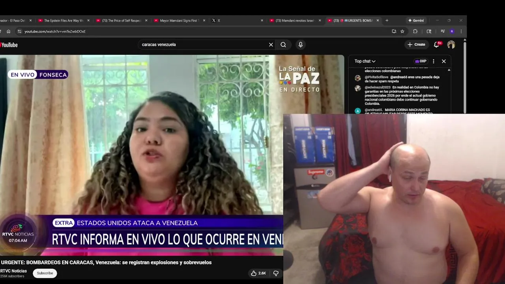This screenshot has width=505, height=284.
Task: Close the 'Mamdani revokes Israel' tab
Action: pos(320,21)
